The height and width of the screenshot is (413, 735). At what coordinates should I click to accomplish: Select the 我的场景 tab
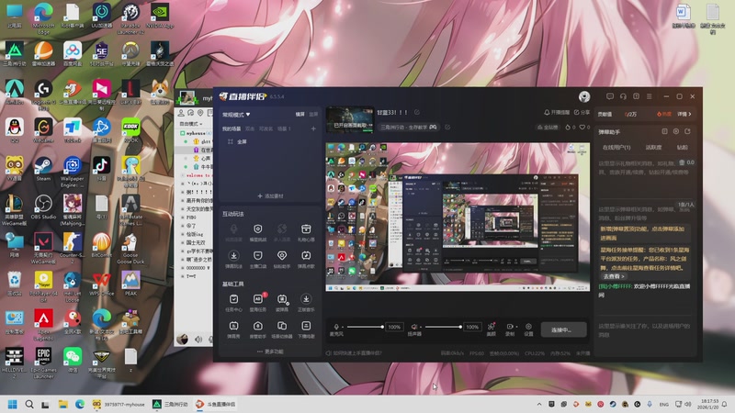click(x=232, y=128)
